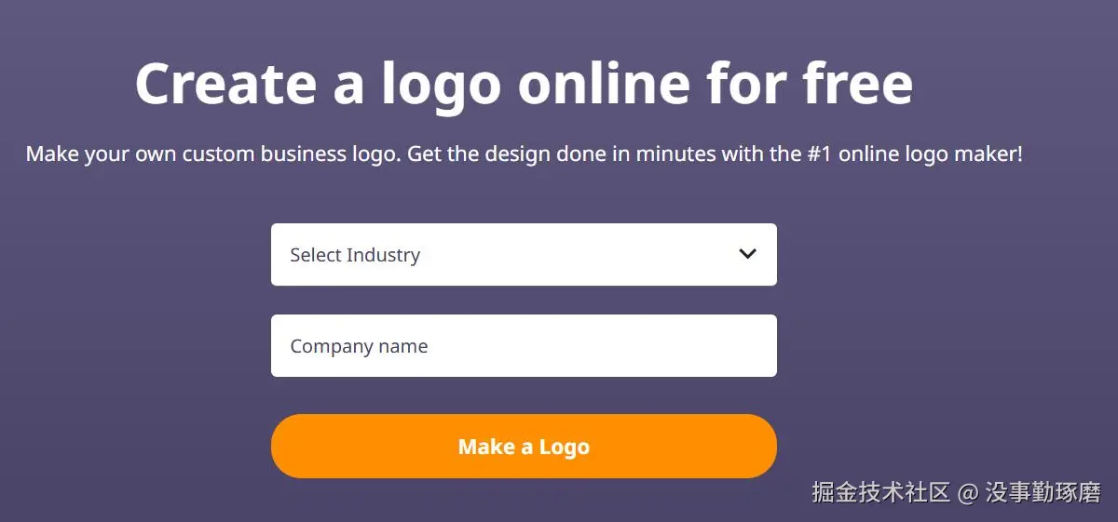The width and height of the screenshot is (1118, 522).
Task: Click the word "online" in the heading
Action: point(604,84)
